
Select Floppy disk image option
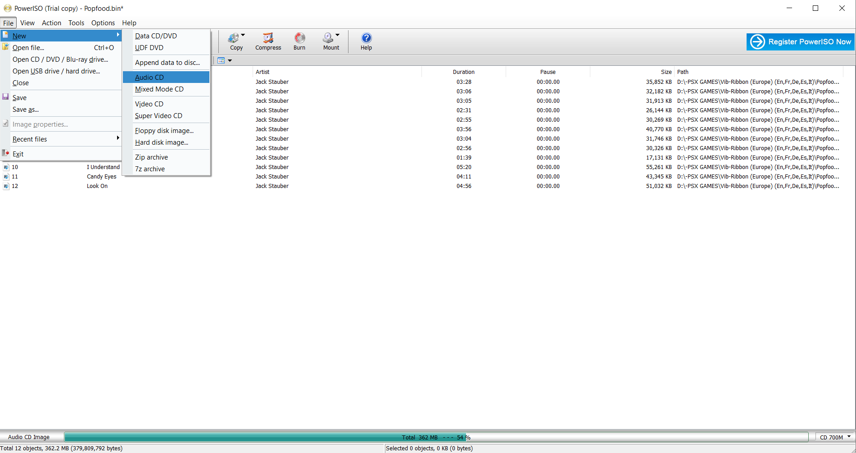(x=166, y=131)
